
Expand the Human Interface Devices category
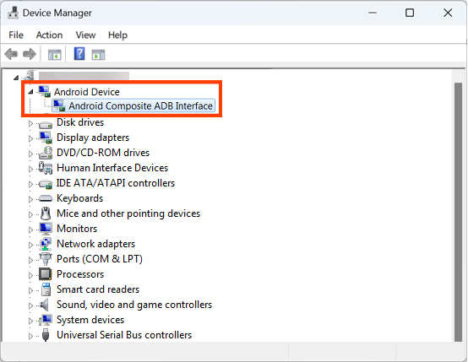pyautogui.click(x=30, y=169)
